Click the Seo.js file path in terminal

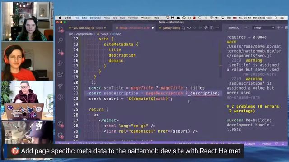pyautogui.click(x=254, y=51)
